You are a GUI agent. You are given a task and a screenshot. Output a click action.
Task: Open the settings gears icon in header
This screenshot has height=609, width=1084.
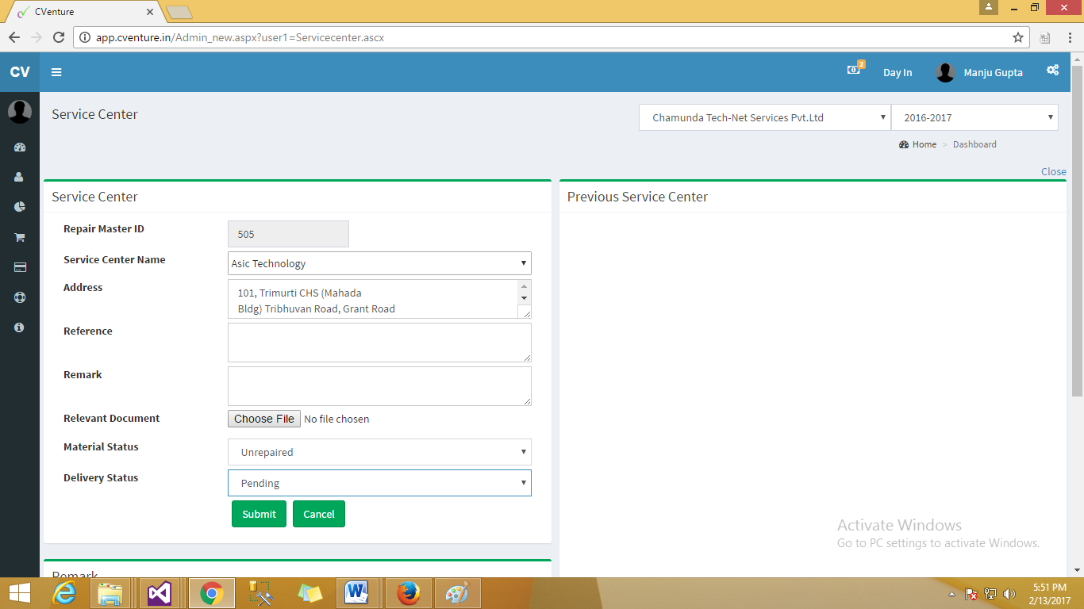[1052, 70]
